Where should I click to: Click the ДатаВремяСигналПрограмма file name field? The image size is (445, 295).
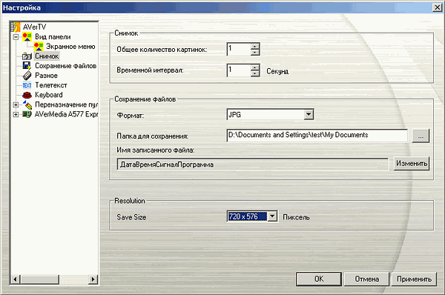pyautogui.click(x=253, y=165)
